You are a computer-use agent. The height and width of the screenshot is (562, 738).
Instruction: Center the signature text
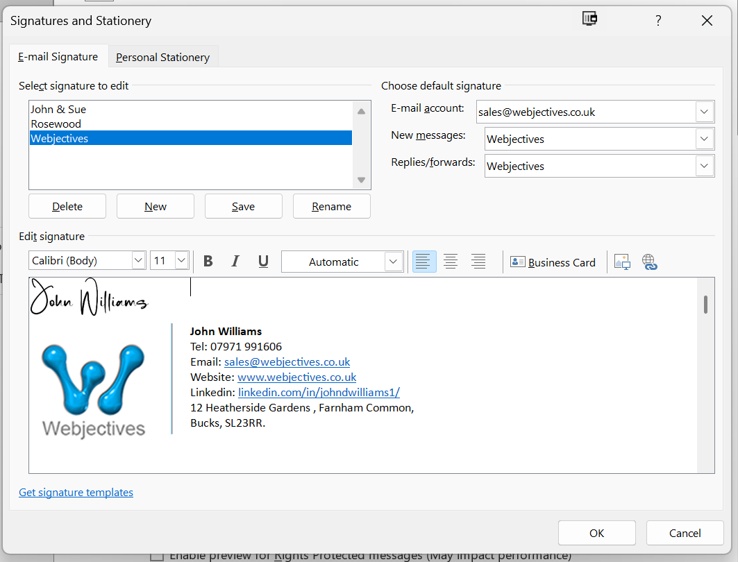(451, 261)
